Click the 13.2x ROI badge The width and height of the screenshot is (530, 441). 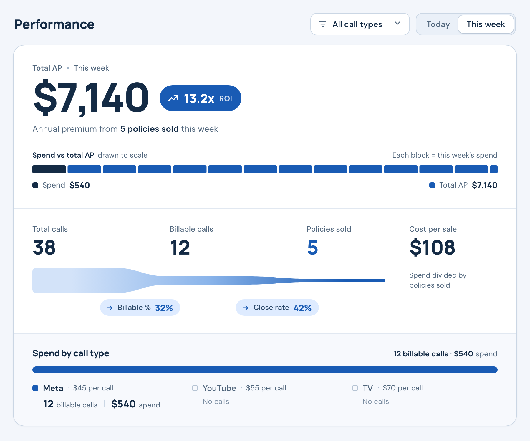[200, 98]
